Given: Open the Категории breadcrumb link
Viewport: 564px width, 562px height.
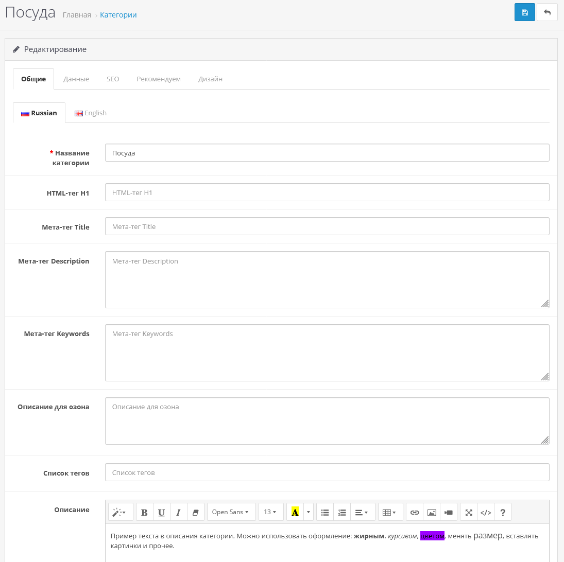Looking at the screenshot, I should (118, 15).
